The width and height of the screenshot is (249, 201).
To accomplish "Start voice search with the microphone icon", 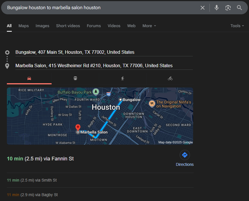I will pos(216,8).
